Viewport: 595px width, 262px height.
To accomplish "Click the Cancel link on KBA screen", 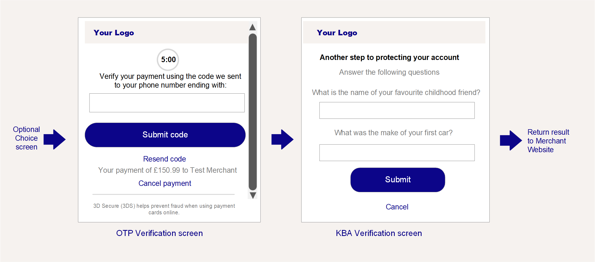I will point(397,207).
